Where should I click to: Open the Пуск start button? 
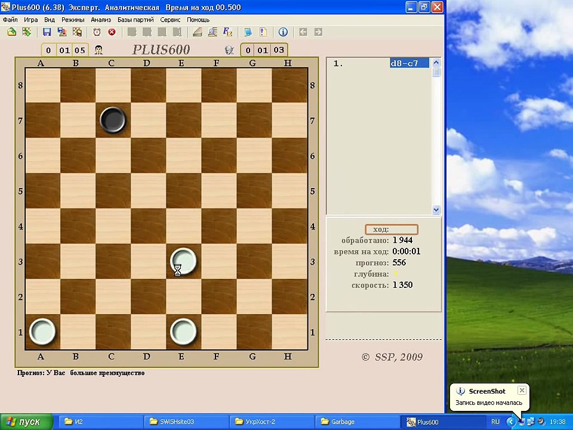(26, 422)
